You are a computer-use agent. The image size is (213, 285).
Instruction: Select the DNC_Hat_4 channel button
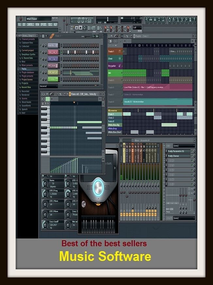coord(53,52)
